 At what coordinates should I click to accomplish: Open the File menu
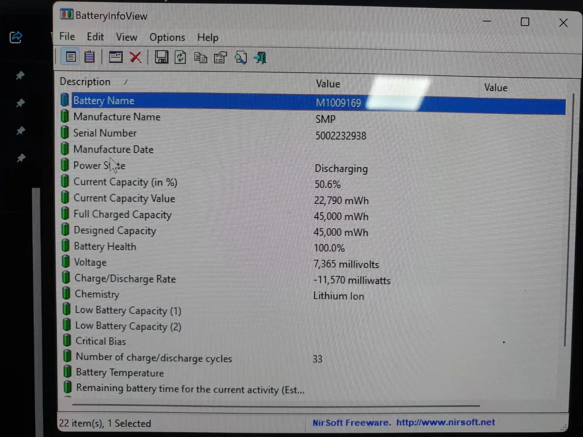coord(67,37)
